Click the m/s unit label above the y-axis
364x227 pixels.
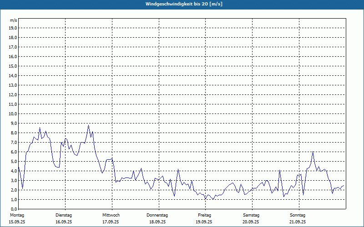click(x=13, y=21)
